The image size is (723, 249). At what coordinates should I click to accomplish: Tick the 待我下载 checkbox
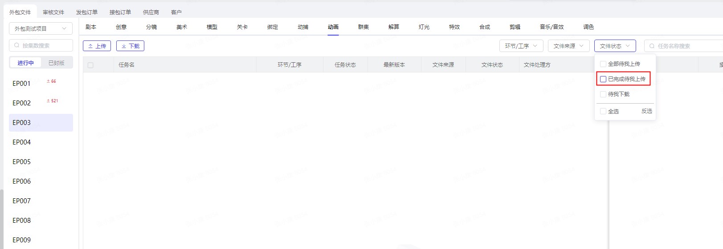603,94
